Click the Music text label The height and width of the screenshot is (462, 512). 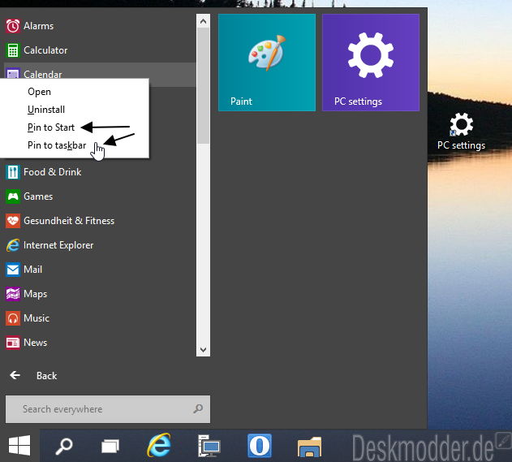pos(37,318)
